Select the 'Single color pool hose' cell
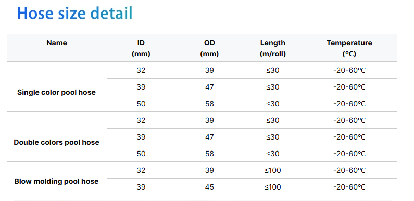This screenshot has width=414, height=201. point(57,87)
